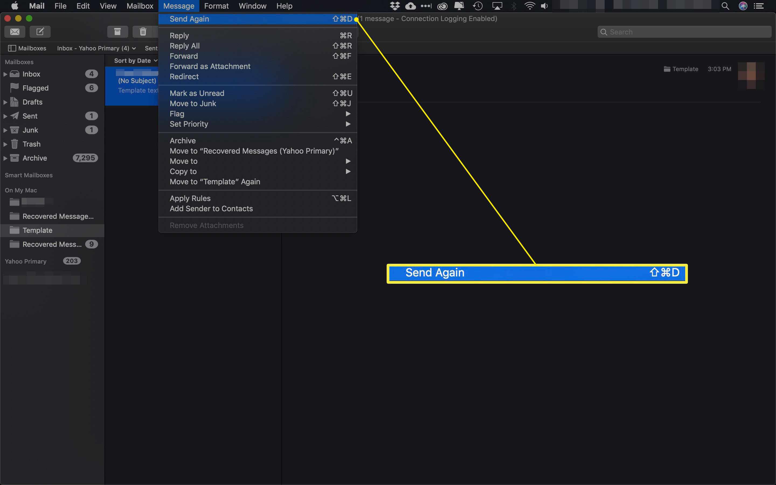Viewport: 776px width, 485px height.
Task: Click the Siri icon in menu bar
Action: pos(743,6)
